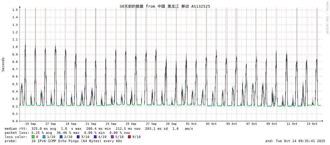Click the x-axis arrow at right end

322,121
